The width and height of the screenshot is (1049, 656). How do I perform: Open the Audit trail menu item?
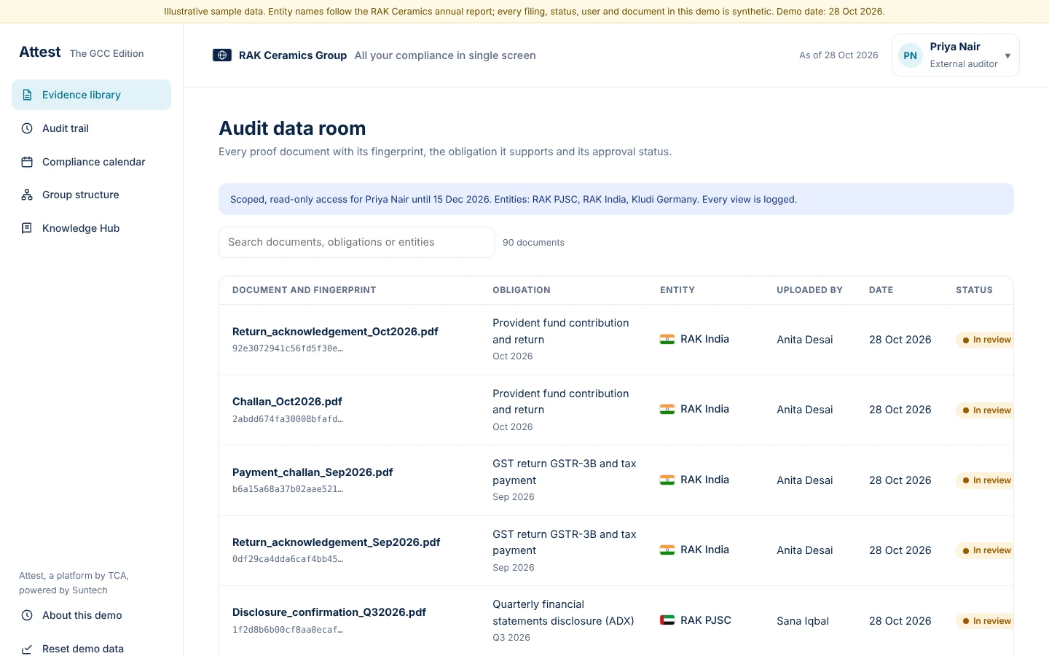click(92, 128)
